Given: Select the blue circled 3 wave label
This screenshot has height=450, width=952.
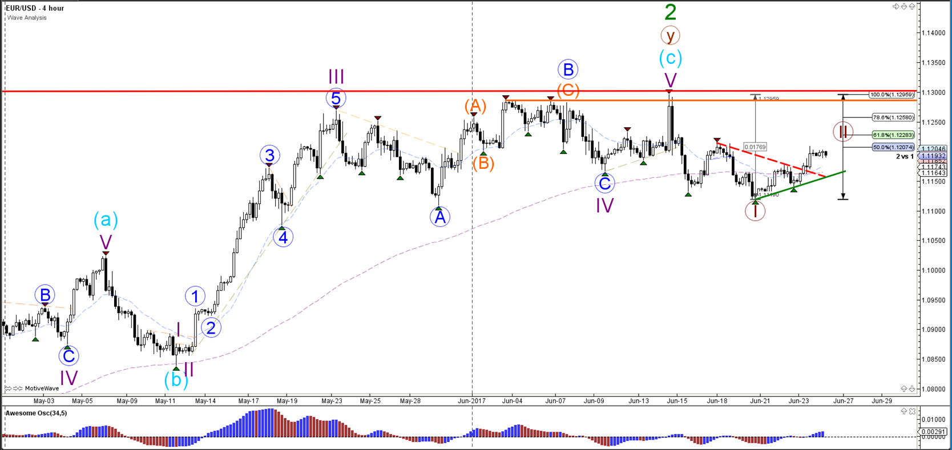Looking at the screenshot, I should (x=269, y=155).
